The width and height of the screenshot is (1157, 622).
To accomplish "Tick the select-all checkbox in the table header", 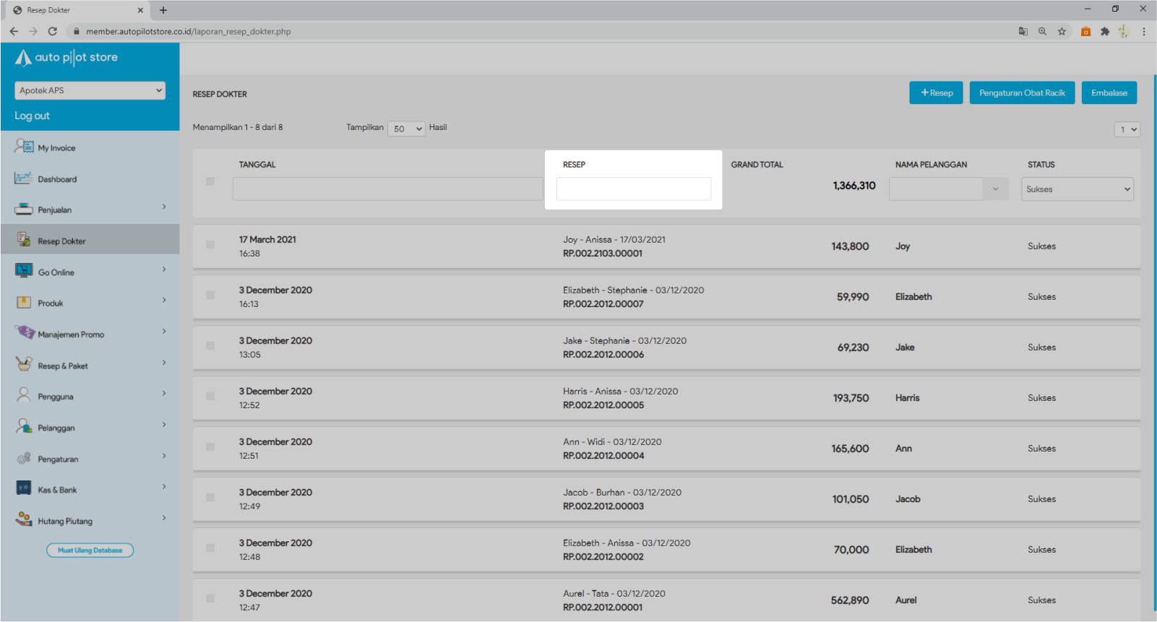I will [x=210, y=181].
